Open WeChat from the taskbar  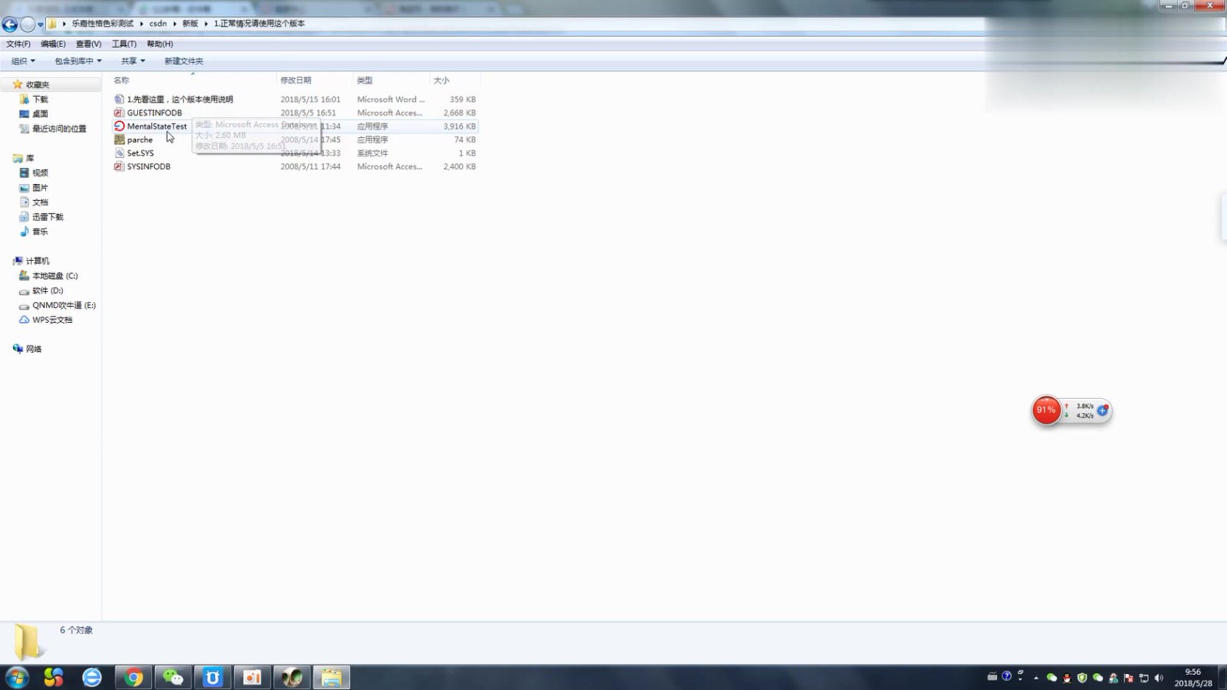pyautogui.click(x=173, y=677)
